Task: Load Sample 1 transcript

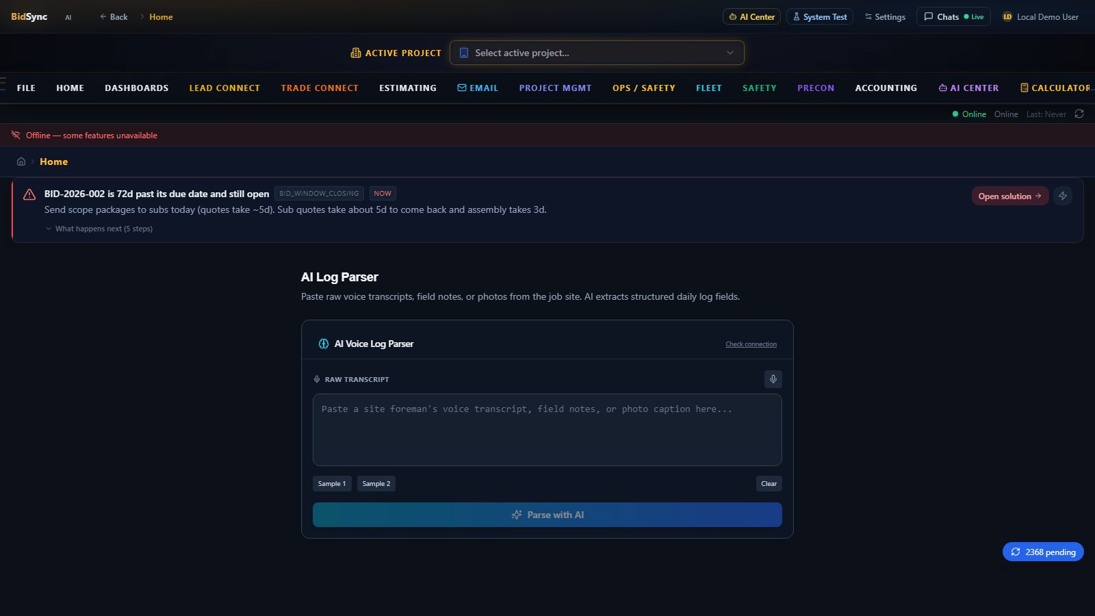Action: [332, 484]
